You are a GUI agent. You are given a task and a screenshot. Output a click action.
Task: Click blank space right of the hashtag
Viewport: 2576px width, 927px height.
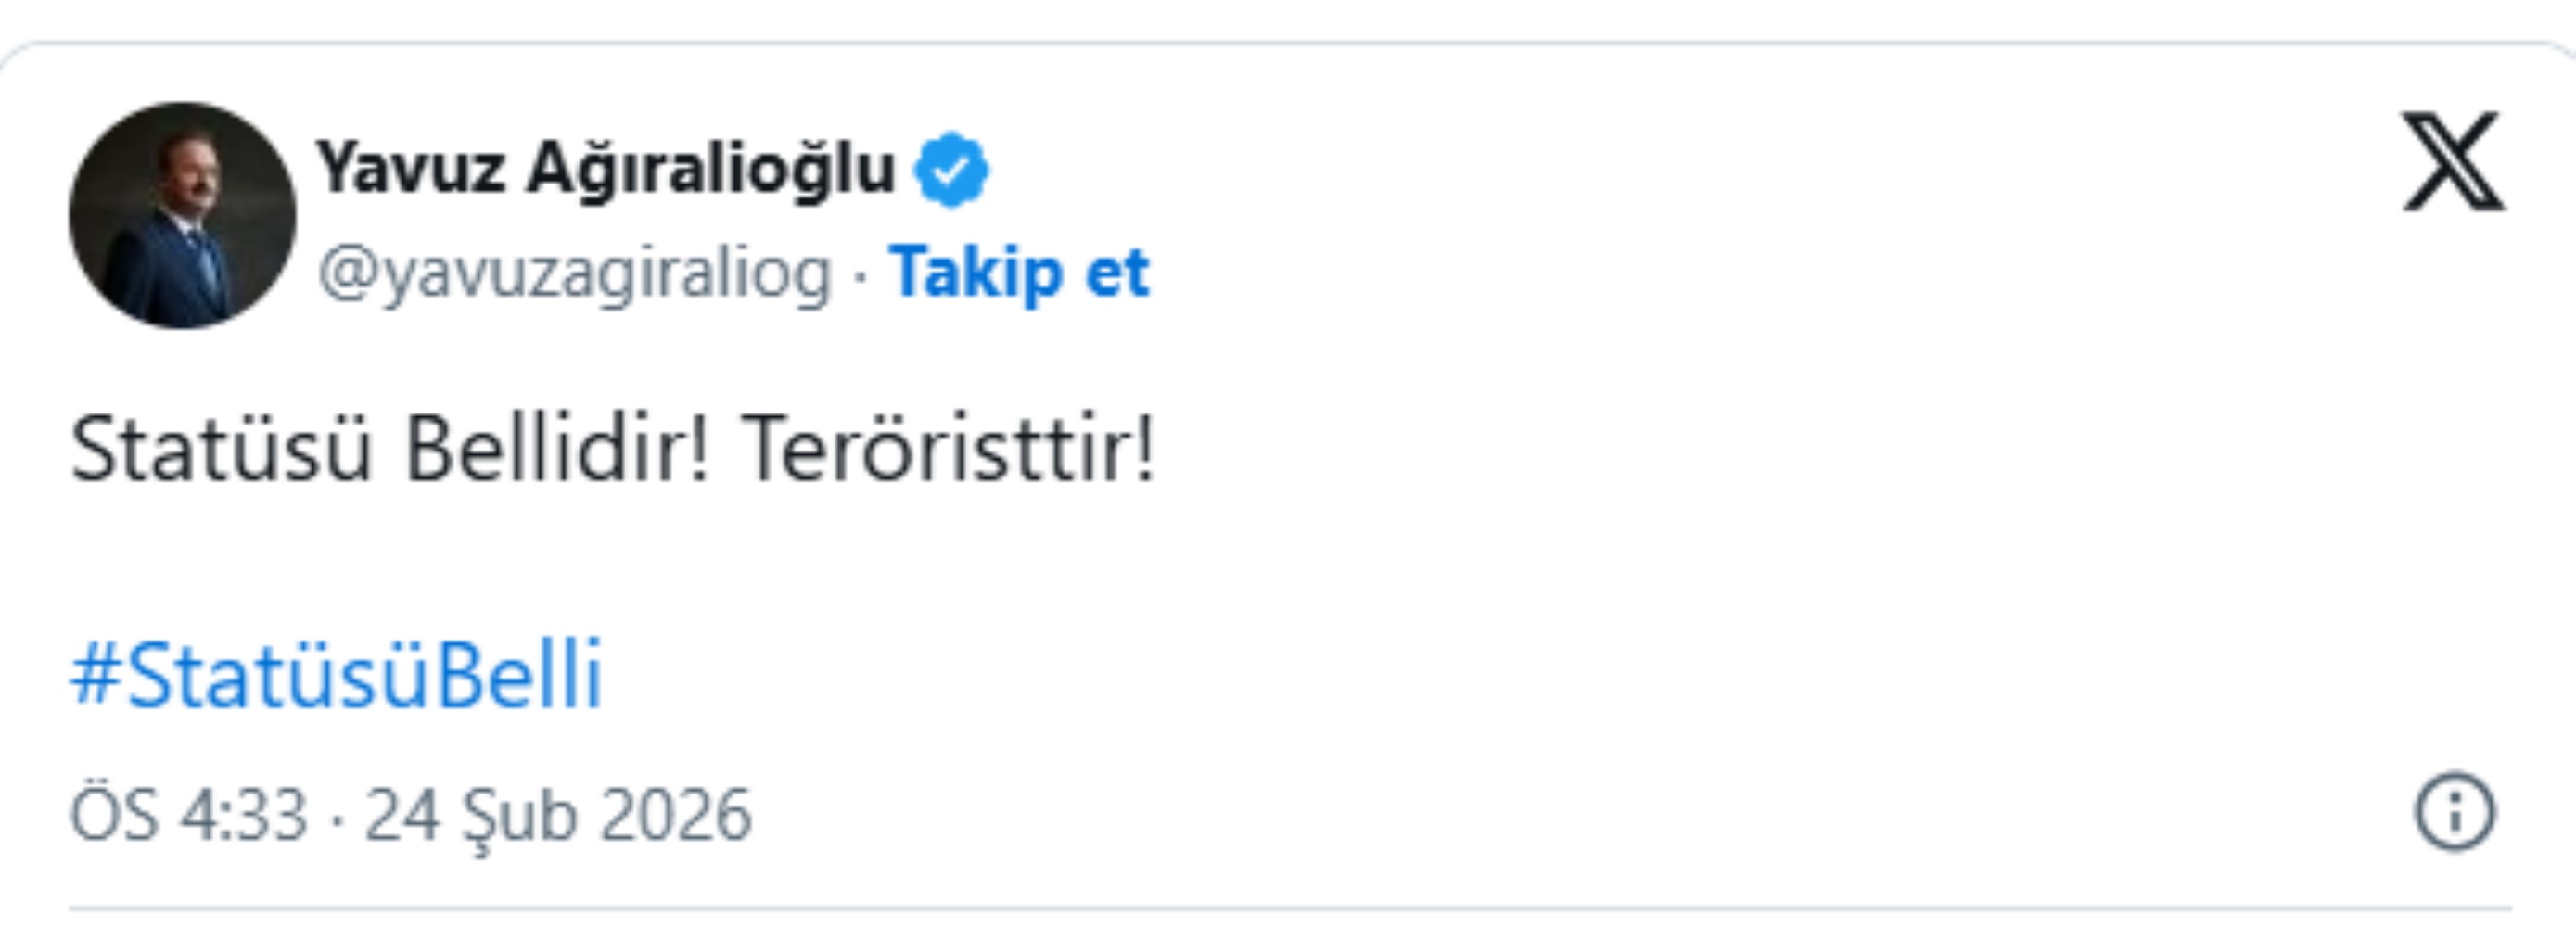coord(1400,675)
